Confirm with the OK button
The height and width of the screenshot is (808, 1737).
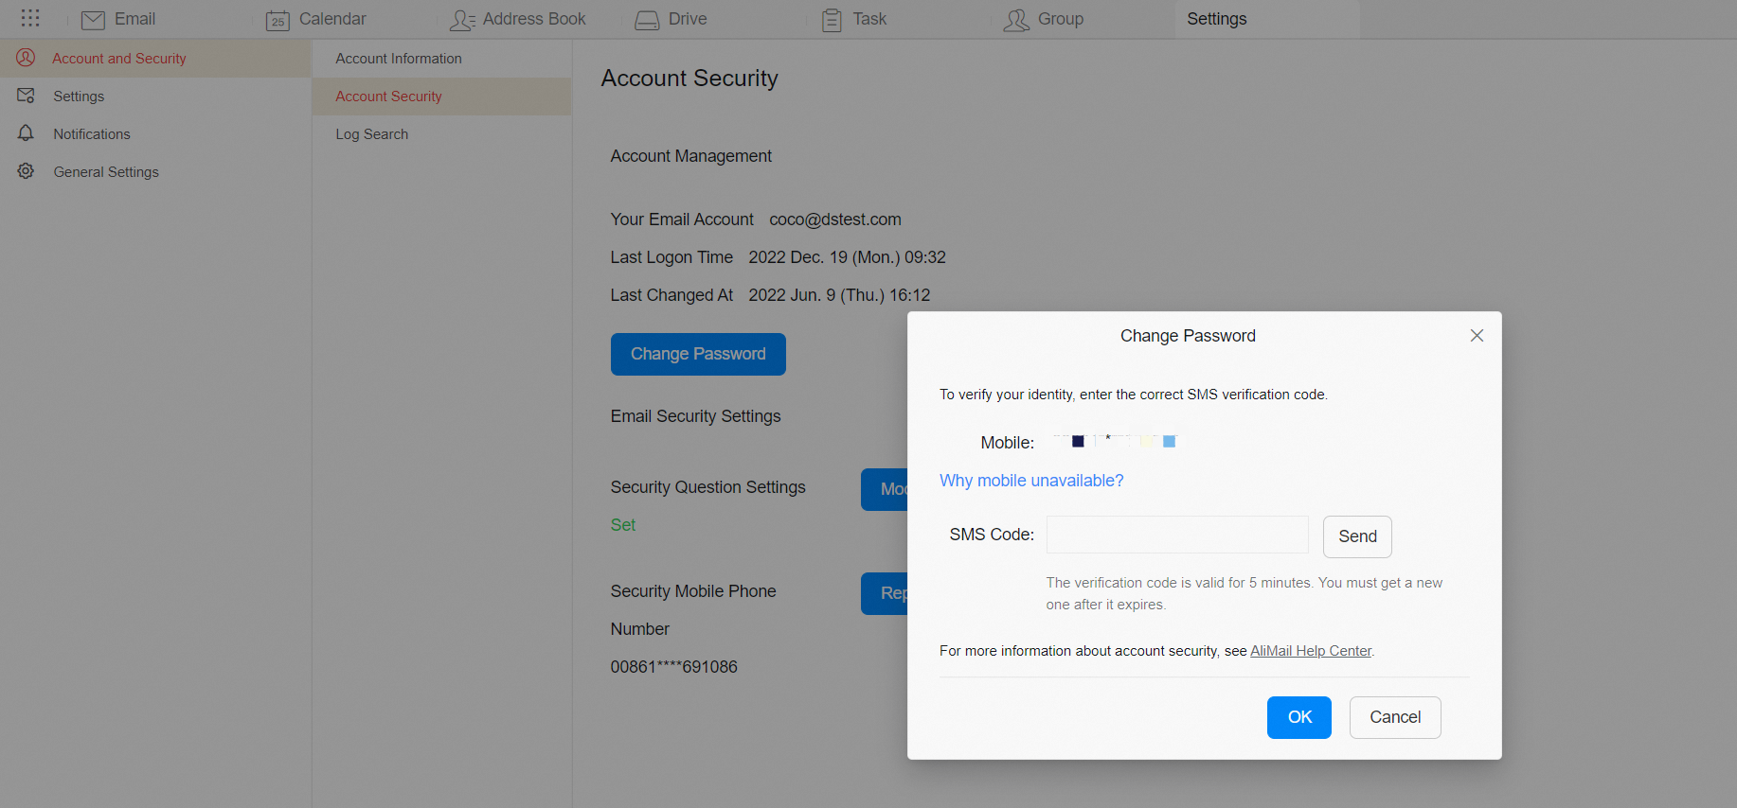[x=1298, y=717]
